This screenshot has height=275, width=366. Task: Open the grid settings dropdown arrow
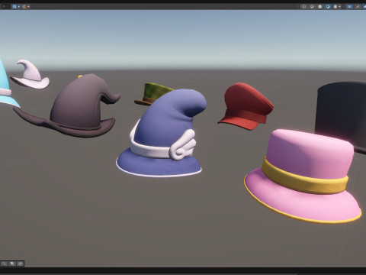[x=19, y=7]
